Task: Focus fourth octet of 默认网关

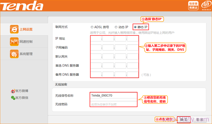Action: (133, 56)
